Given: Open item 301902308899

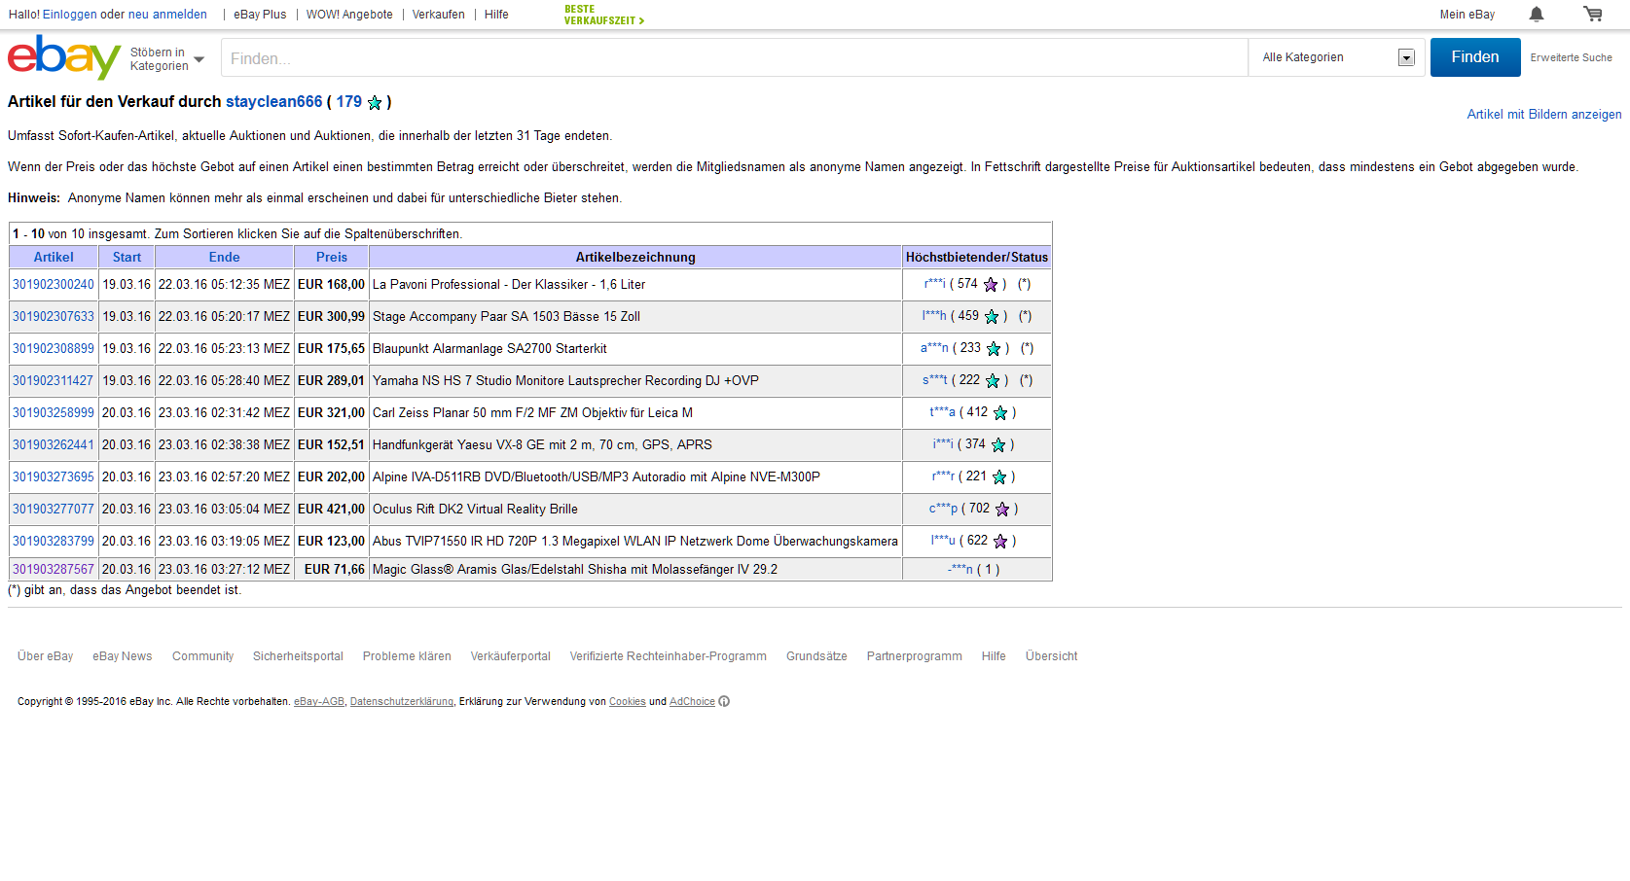Looking at the screenshot, I should 54,349.
